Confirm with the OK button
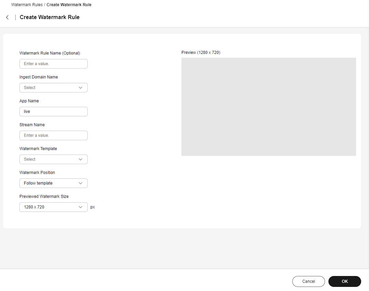This screenshot has height=291, width=369. click(x=344, y=281)
